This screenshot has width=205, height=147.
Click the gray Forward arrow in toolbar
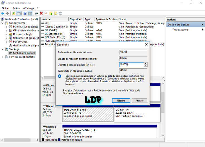(7, 13)
